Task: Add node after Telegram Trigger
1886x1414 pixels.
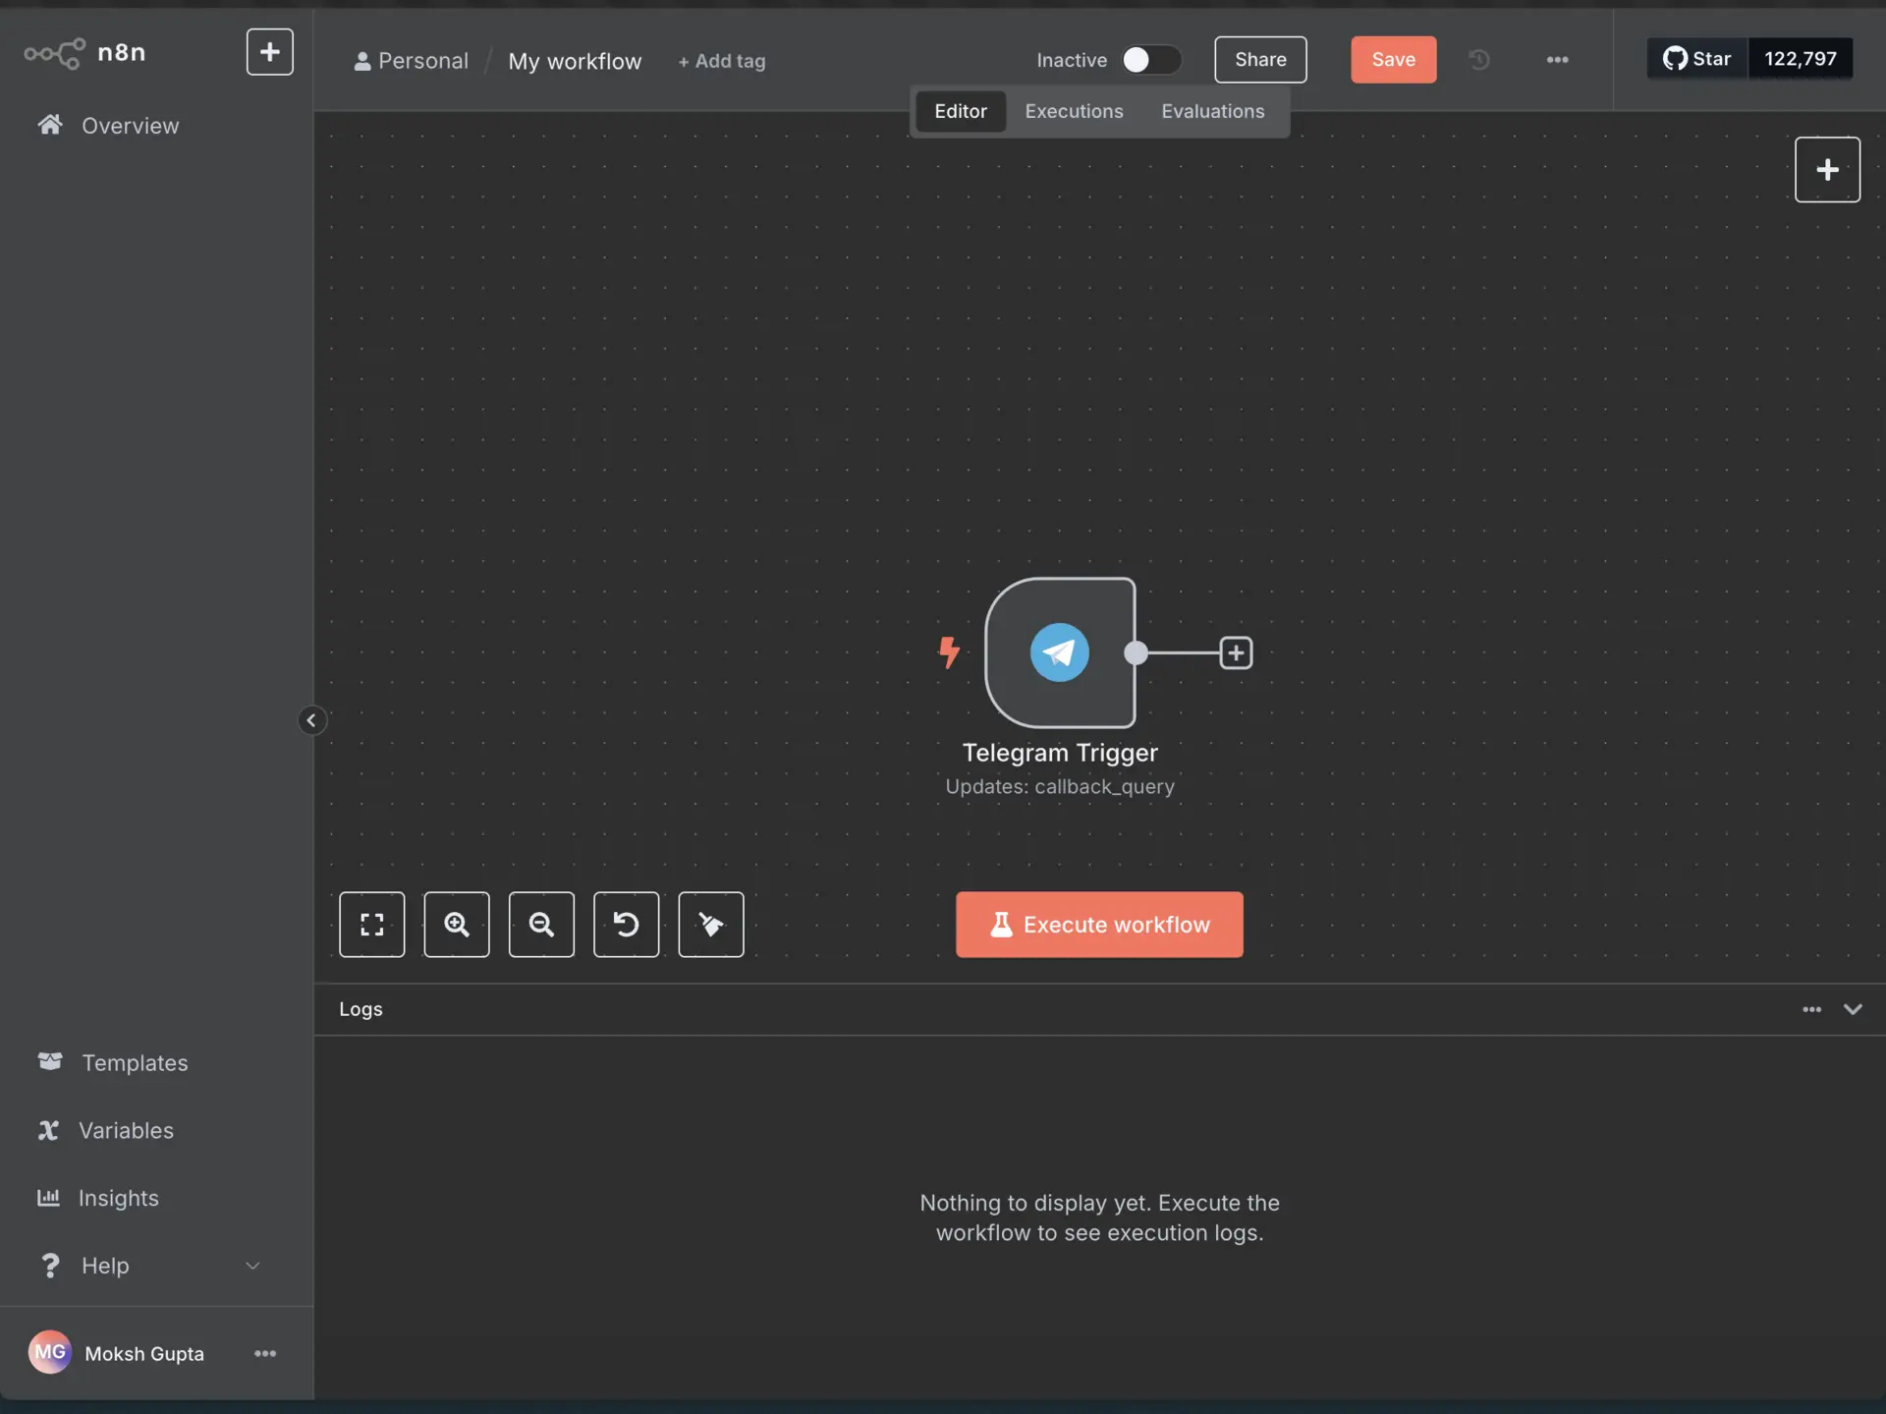Action: point(1236,652)
